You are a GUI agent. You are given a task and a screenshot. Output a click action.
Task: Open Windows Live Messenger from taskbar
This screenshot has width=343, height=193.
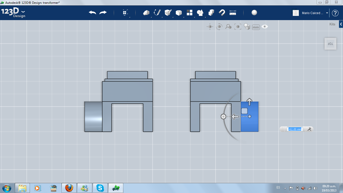84,188
